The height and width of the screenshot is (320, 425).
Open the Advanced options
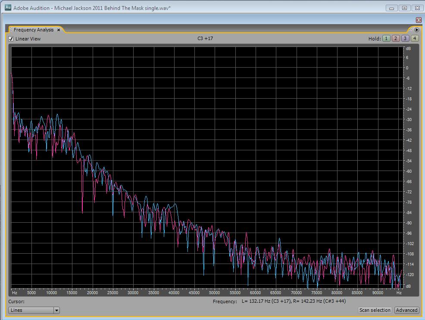406,310
